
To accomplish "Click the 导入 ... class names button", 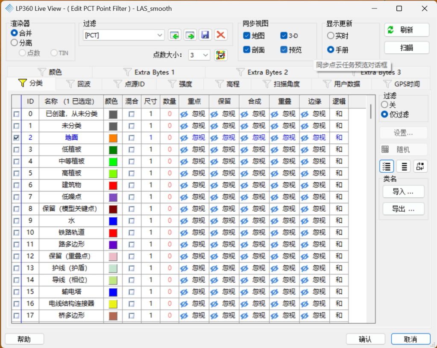I will [403, 192].
